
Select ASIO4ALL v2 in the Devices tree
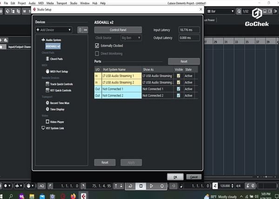[x=53, y=46]
